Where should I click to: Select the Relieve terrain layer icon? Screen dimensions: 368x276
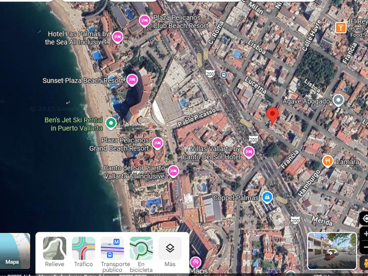pyautogui.click(x=54, y=248)
